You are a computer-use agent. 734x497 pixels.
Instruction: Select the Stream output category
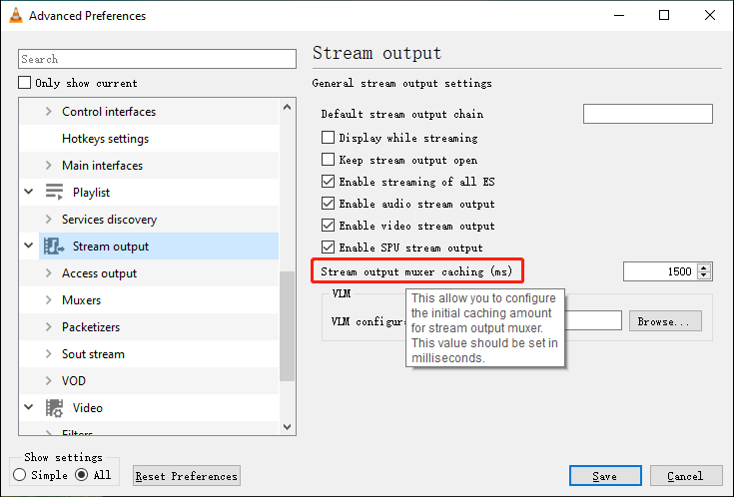111,247
